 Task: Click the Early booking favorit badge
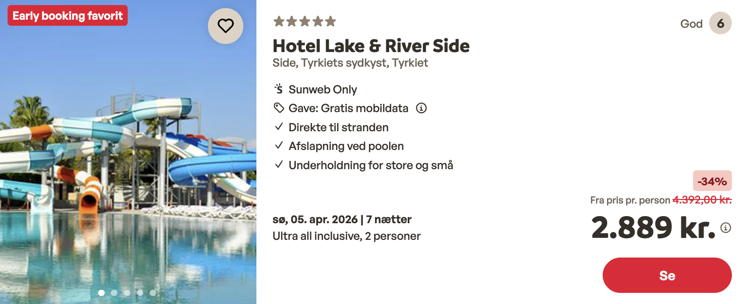(x=68, y=16)
